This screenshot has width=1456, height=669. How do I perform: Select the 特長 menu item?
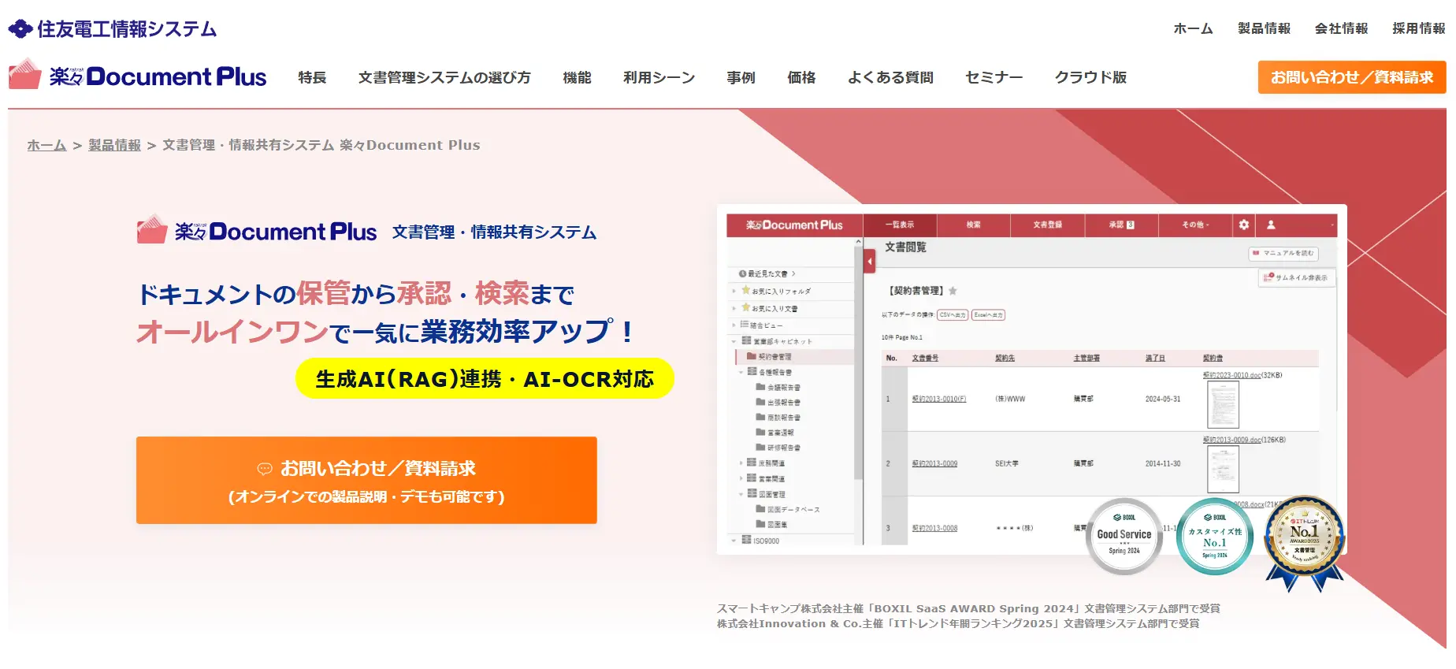coord(312,77)
